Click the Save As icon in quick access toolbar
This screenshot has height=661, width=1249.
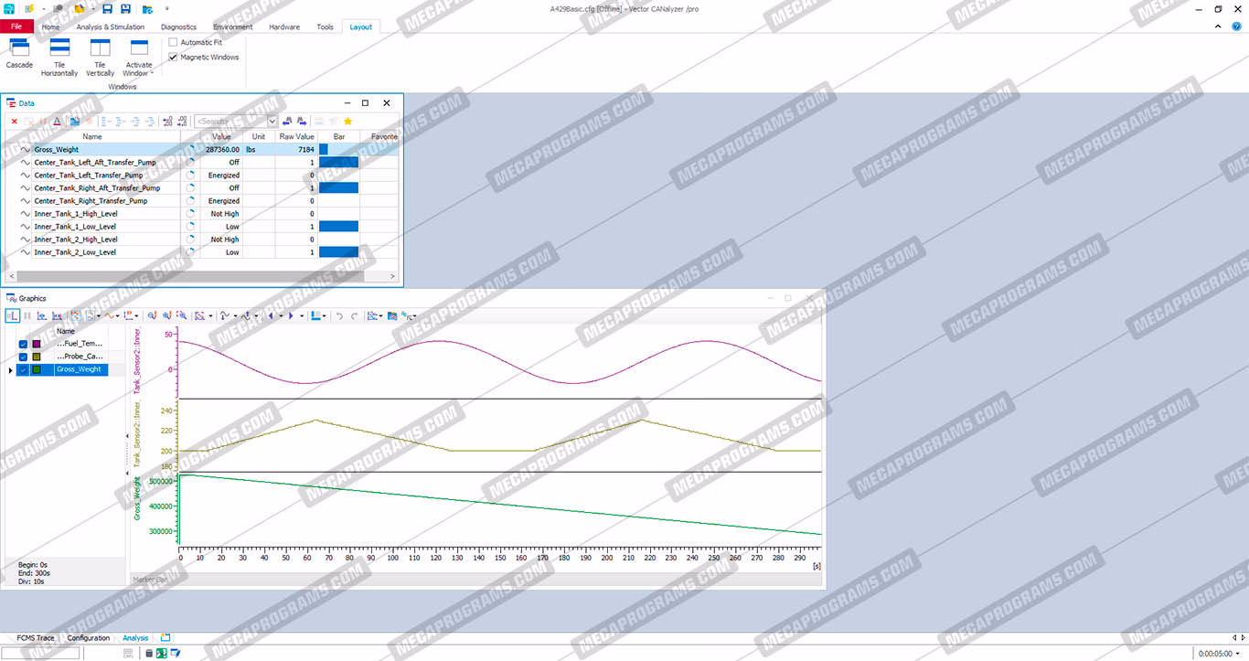pyautogui.click(x=125, y=8)
